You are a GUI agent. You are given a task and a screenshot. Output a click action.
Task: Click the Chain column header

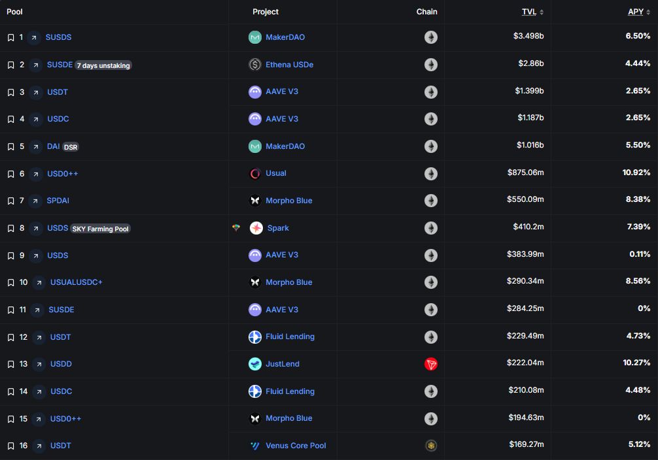(x=426, y=12)
